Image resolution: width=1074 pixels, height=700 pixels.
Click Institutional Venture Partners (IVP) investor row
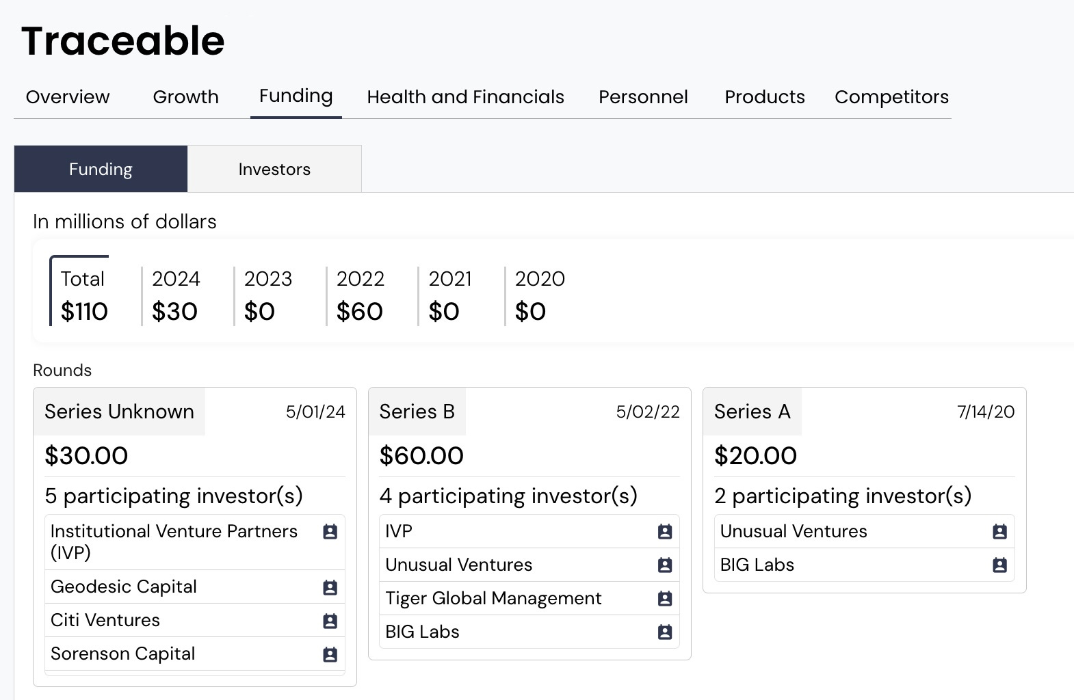[195, 542]
